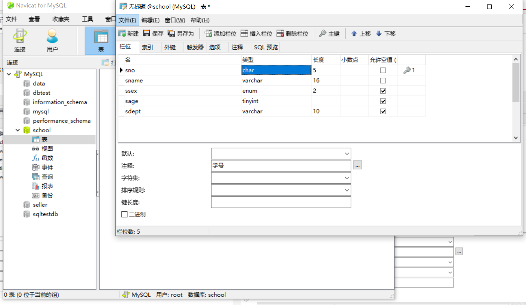This screenshot has height=305, width=526.
Task: Click the 键长度 key length field
Action: [x=281, y=202]
